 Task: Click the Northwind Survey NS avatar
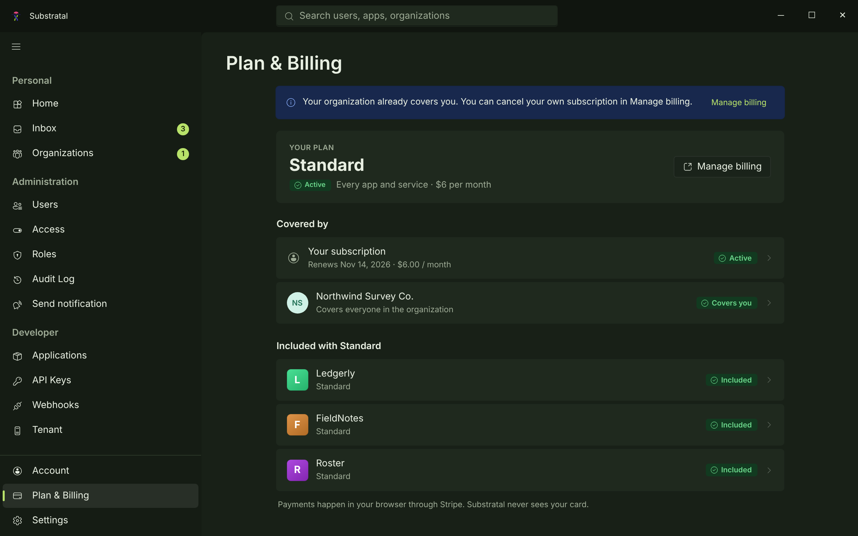(x=298, y=303)
